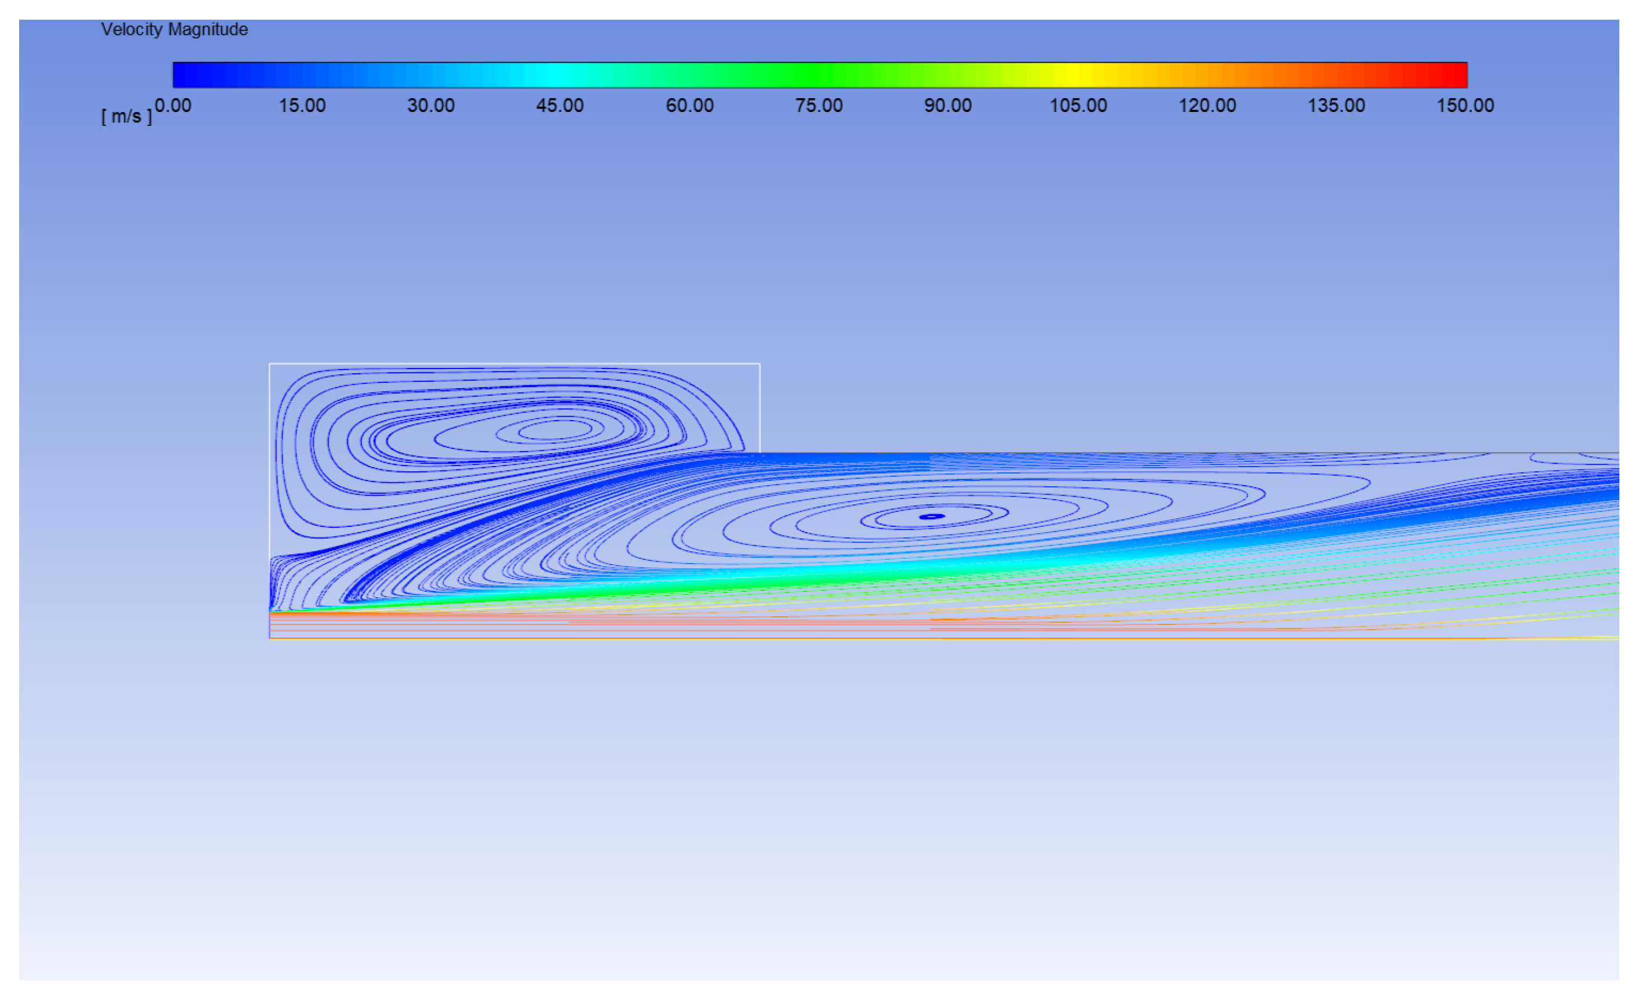Click the upper cavity vortex center
The width and height of the screenshot is (1646, 1008).
tap(555, 430)
